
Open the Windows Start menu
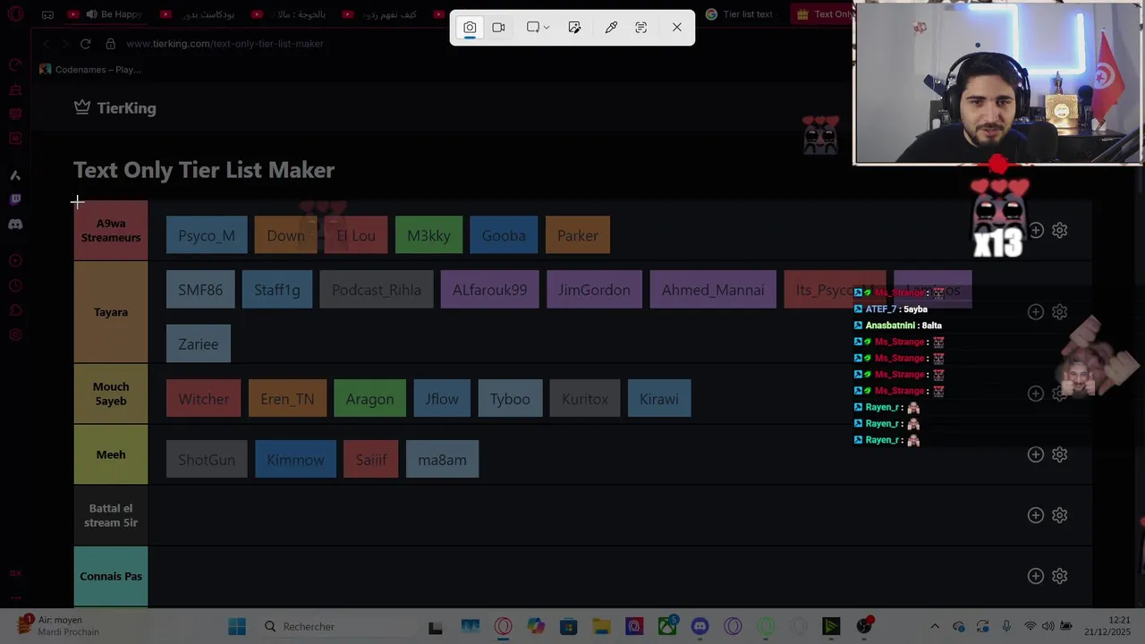(237, 627)
